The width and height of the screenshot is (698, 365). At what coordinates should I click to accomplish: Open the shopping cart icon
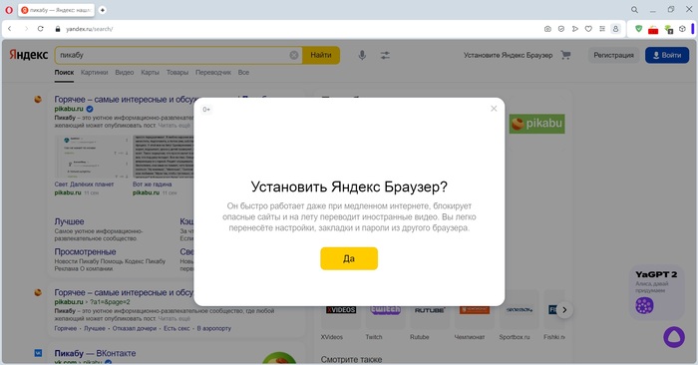coord(565,55)
